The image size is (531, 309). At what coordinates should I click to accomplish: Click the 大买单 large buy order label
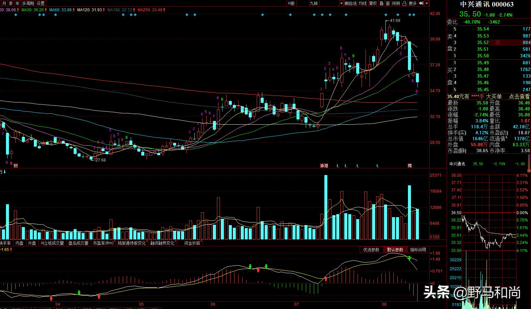494,96
